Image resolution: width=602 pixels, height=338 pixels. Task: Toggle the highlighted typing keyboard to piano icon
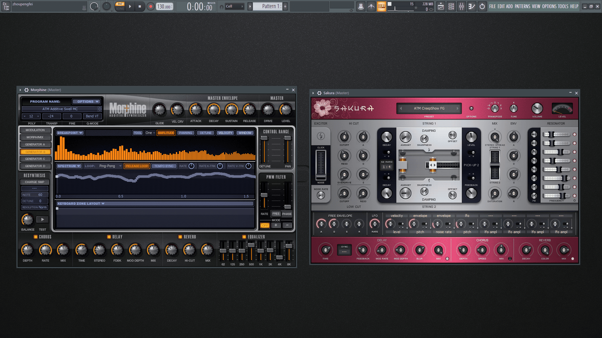[381, 6]
